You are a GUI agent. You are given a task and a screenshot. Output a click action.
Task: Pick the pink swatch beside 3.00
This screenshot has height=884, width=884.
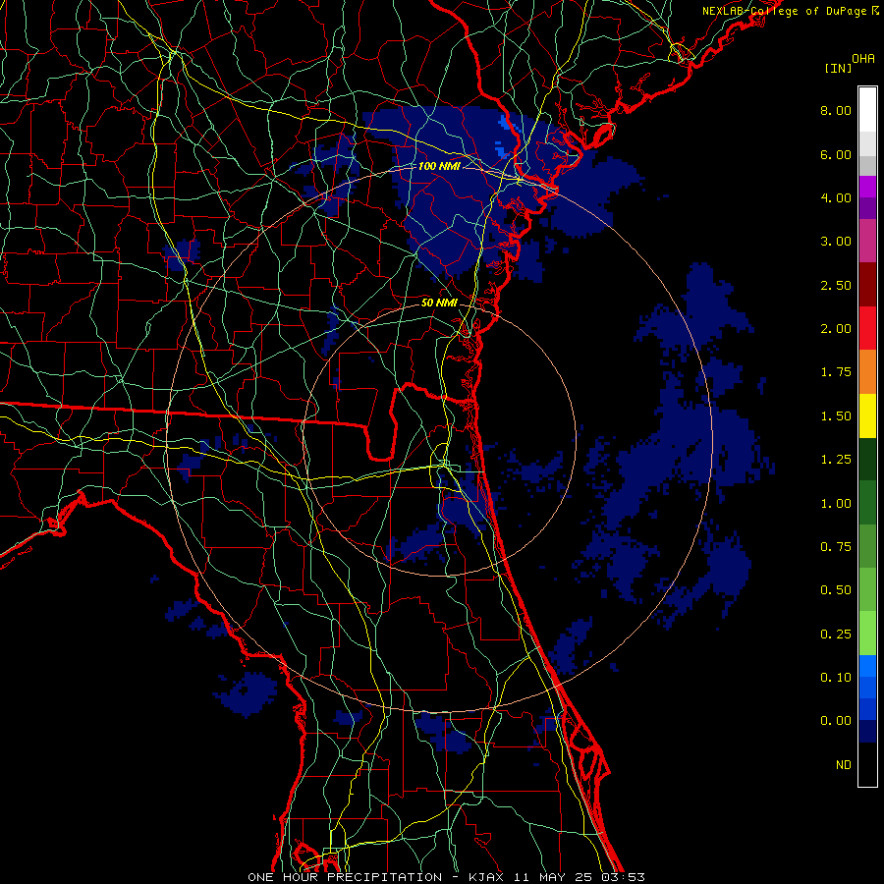coord(867,241)
